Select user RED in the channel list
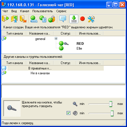The width and height of the screenshot is (127, 127). coord(80,44)
